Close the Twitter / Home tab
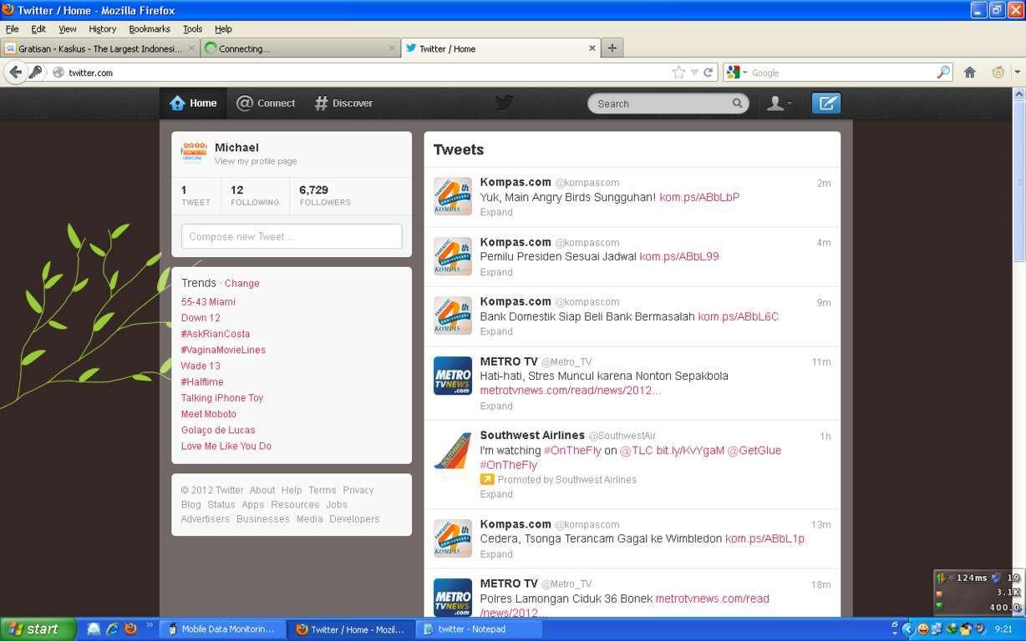Screen dimensions: 1026x641 [592, 48]
